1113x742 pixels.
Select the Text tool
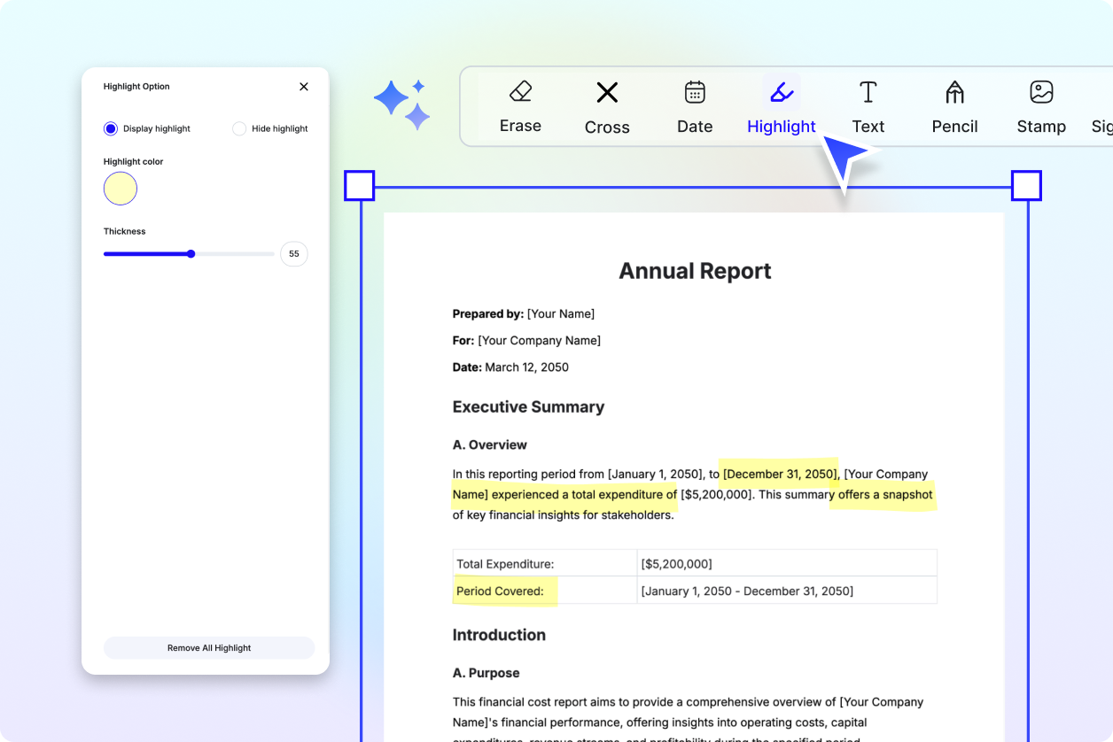[x=868, y=104]
